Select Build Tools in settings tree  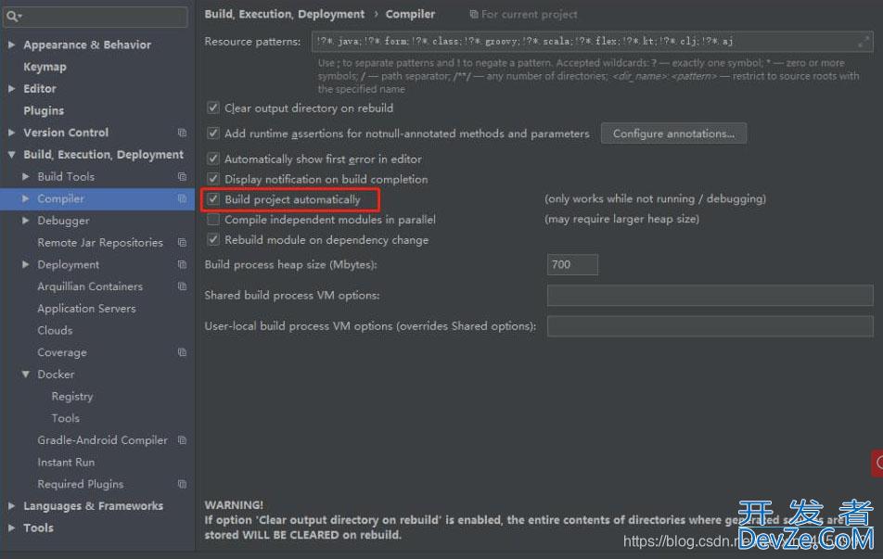(x=66, y=177)
